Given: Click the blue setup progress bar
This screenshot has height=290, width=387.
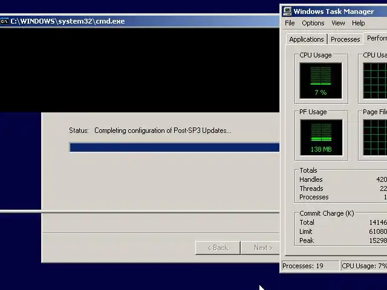Looking at the screenshot, I should [174, 147].
